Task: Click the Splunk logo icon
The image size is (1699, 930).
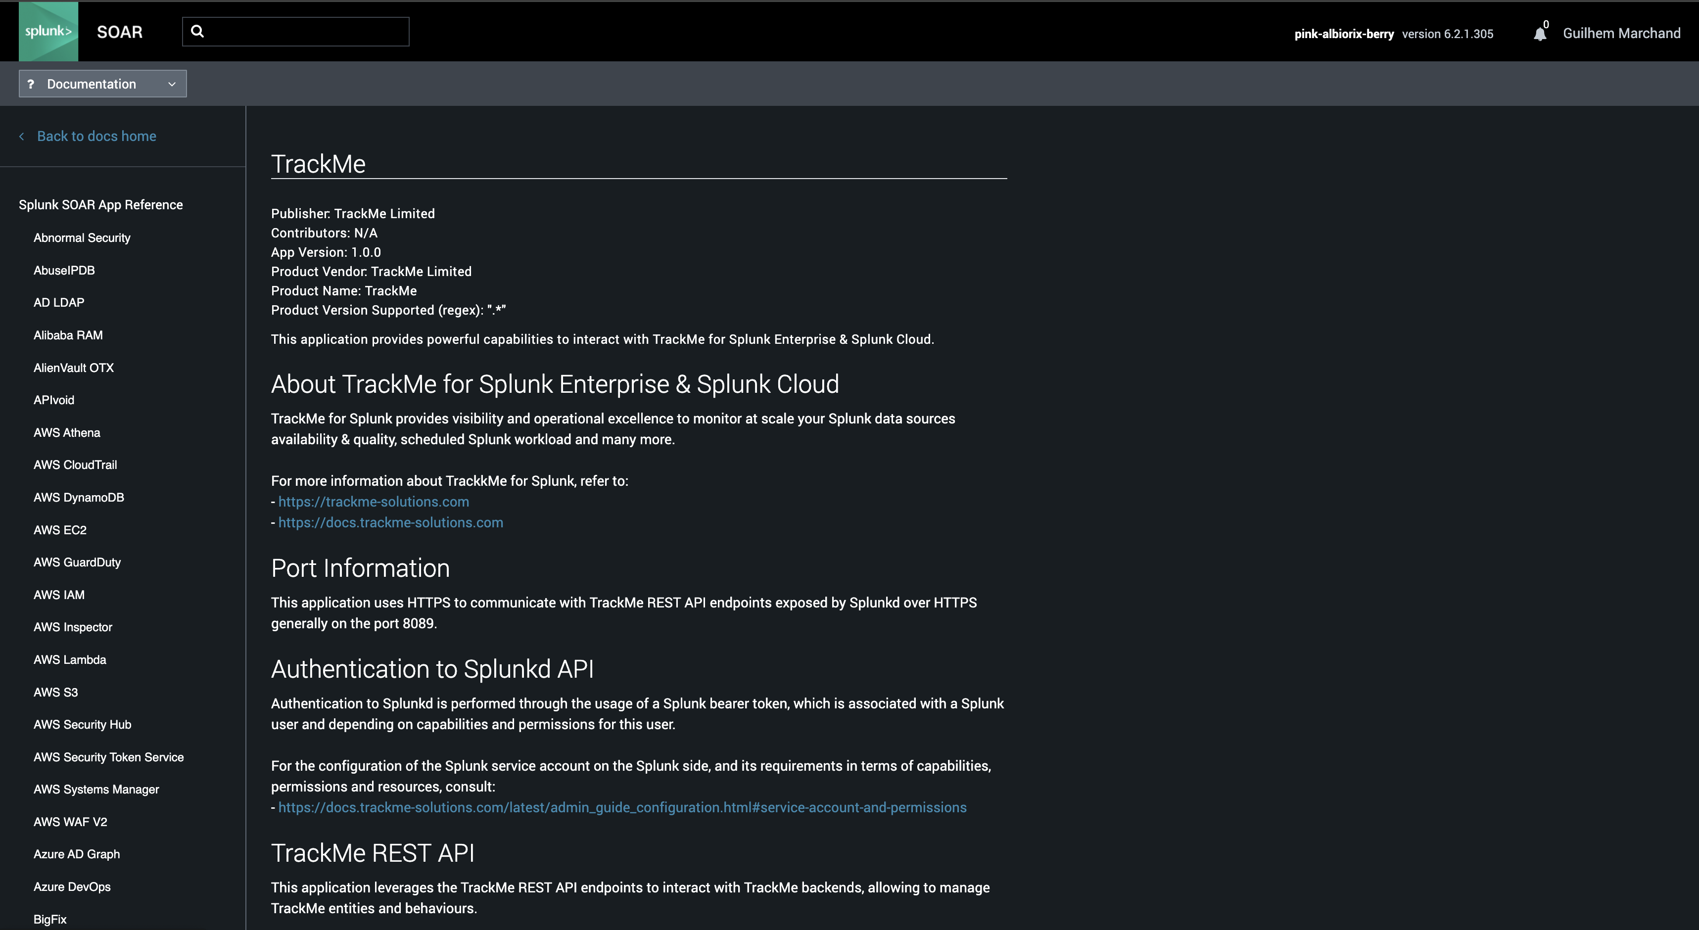Action: pos(48,32)
